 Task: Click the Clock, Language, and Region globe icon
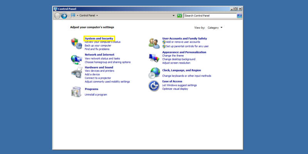click(x=154, y=73)
